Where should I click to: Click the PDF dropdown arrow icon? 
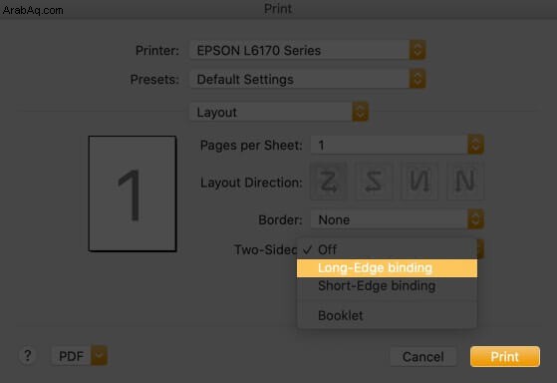point(99,355)
